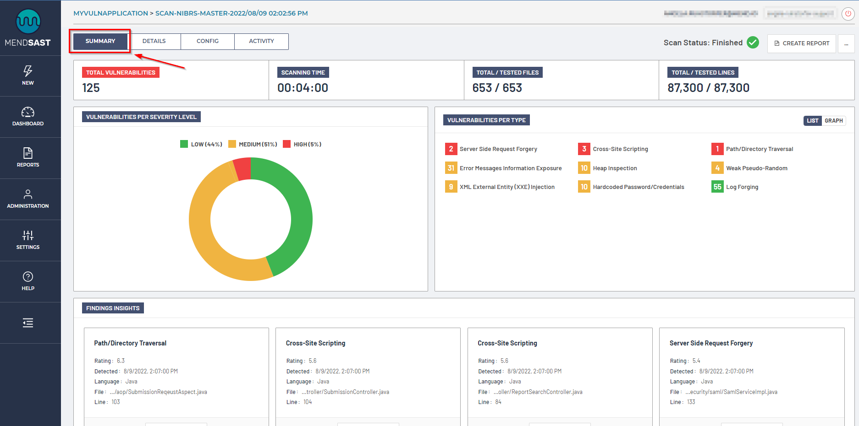The height and width of the screenshot is (426, 859).
Task: Open the Reports section
Action: coord(28,158)
